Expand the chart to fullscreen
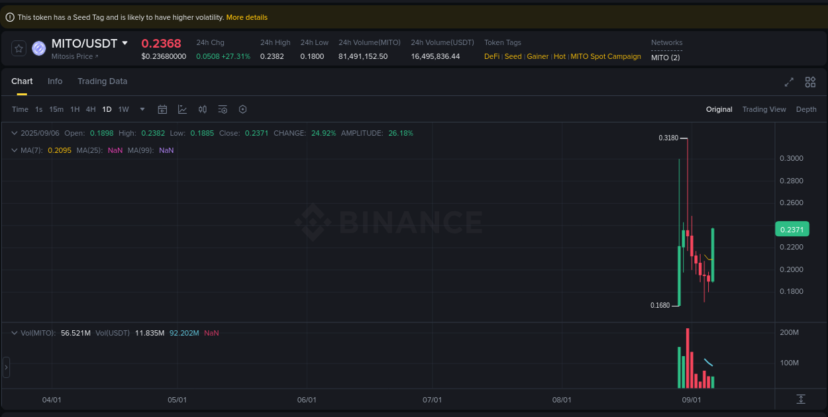This screenshot has height=417, width=828. point(788,82)
